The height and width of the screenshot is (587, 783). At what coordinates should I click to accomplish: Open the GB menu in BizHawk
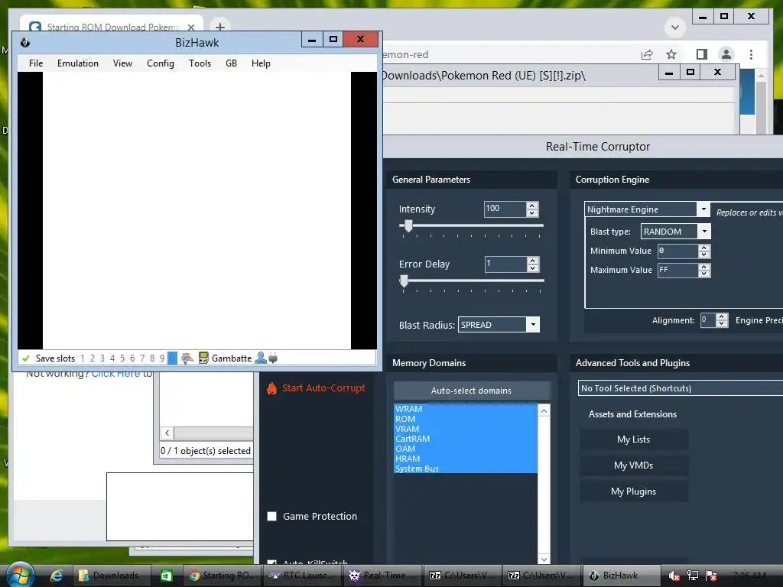click(231, 63)
